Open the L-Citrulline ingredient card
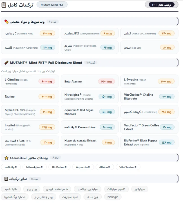 tap(30, 81)
